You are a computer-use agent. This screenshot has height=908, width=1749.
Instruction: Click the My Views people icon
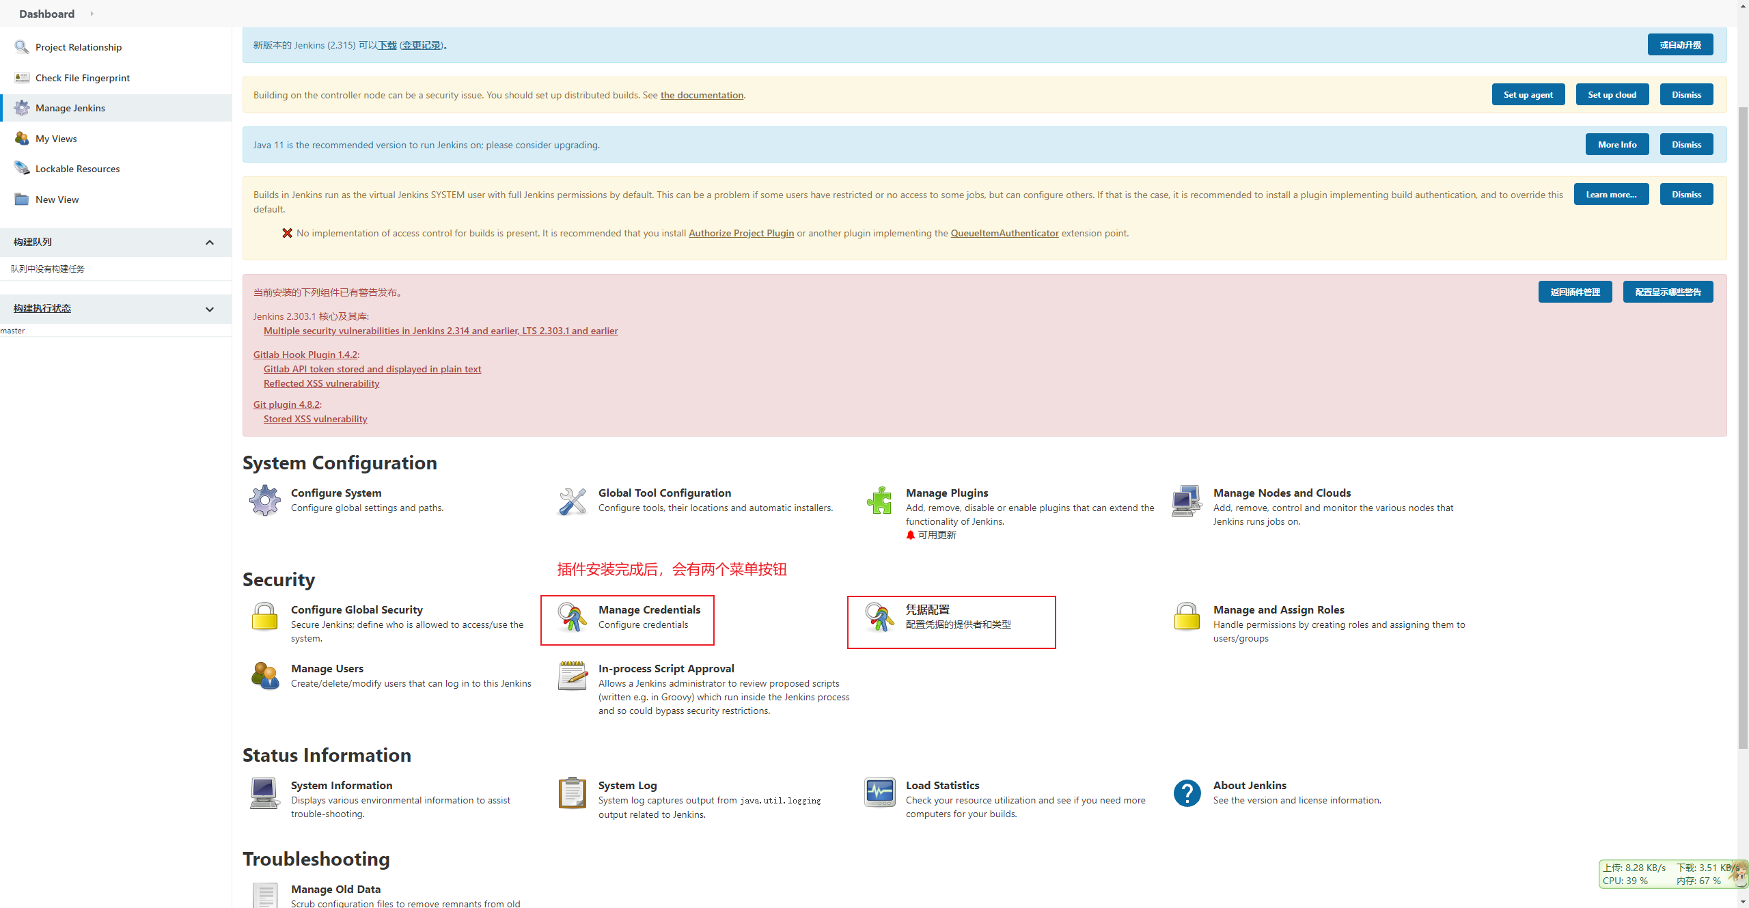[22, 139]
